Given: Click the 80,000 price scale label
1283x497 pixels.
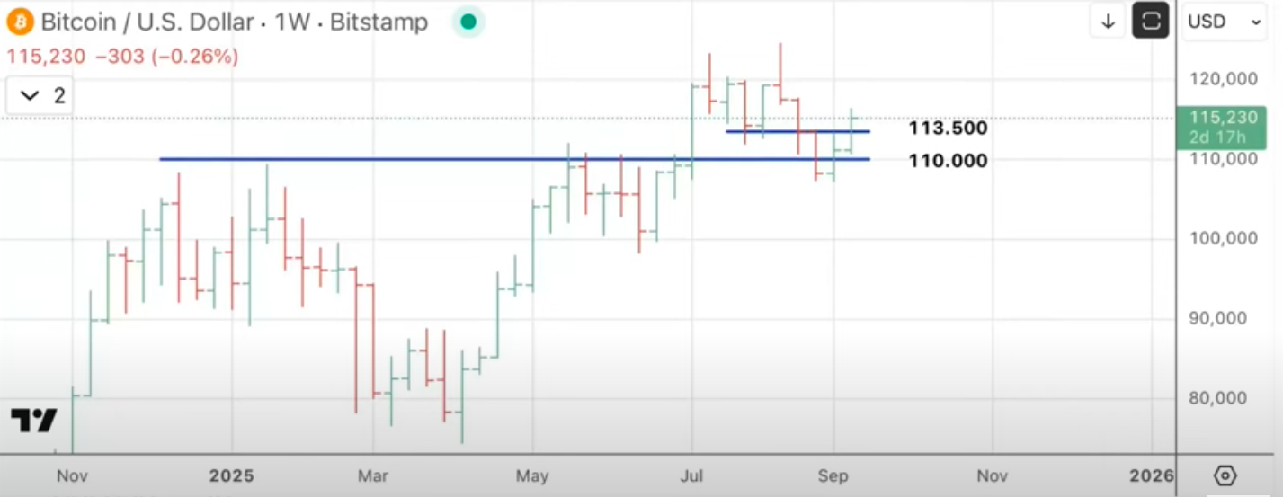Looking at the screenshot, I should (1223, 398).
